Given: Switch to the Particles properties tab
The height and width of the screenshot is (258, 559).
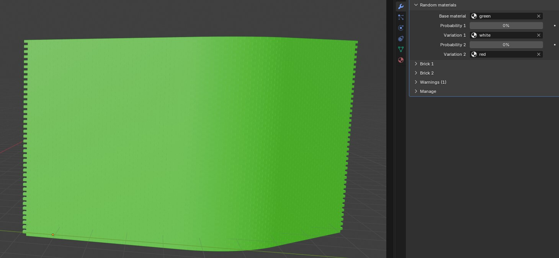Looking at the screenshot, I should (x=401, y=17).
